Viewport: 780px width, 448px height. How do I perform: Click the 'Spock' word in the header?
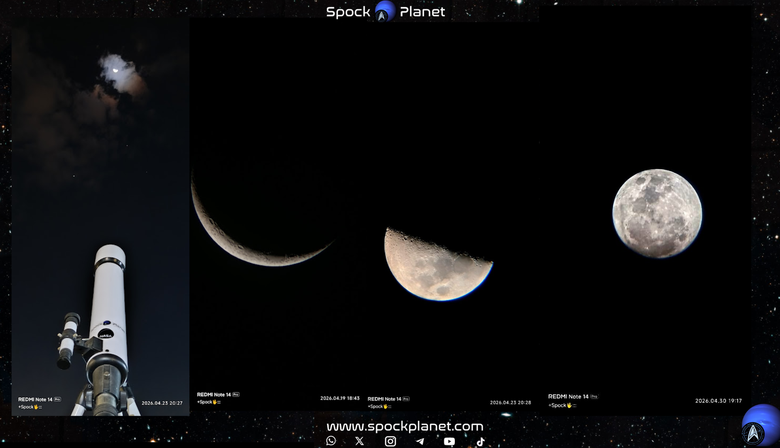(x=348, y=12)
